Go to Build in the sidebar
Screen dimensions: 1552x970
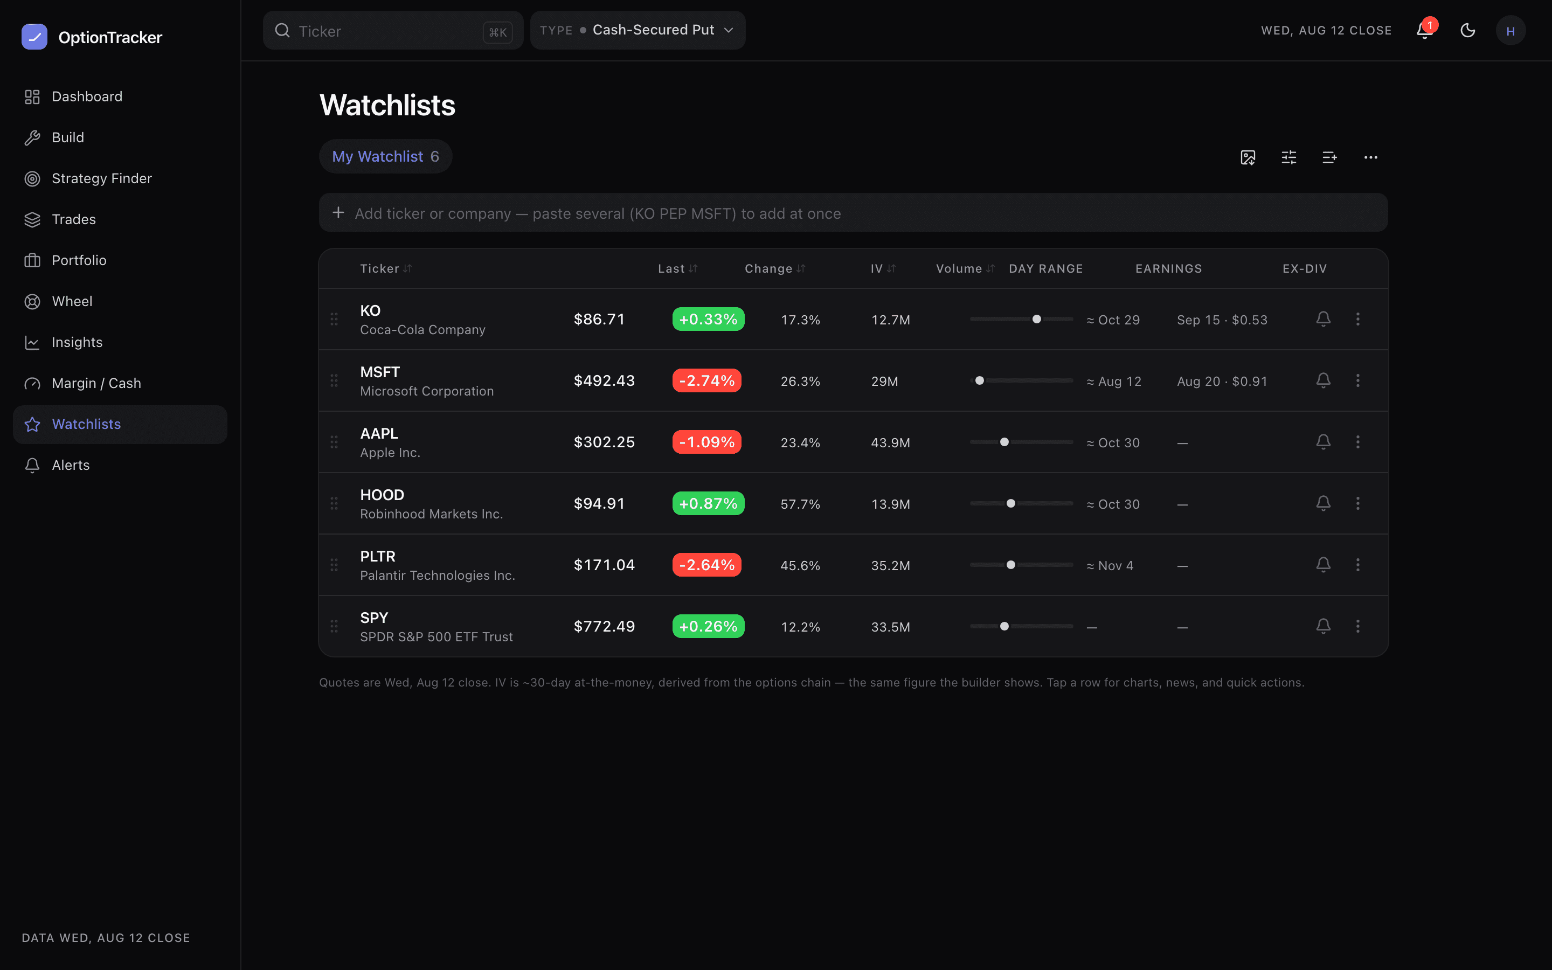(x=120, y=137)
